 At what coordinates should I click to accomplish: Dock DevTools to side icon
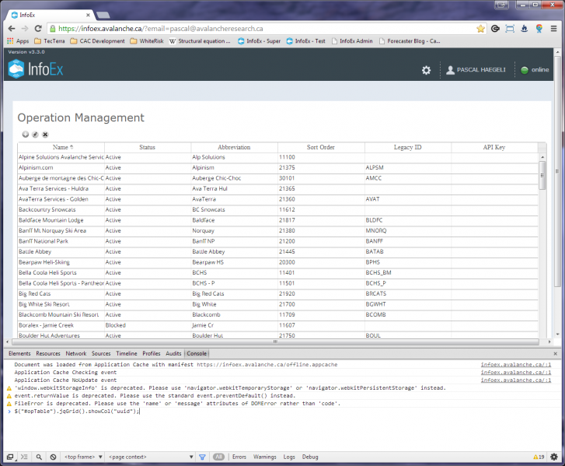(x=10, y=457)
